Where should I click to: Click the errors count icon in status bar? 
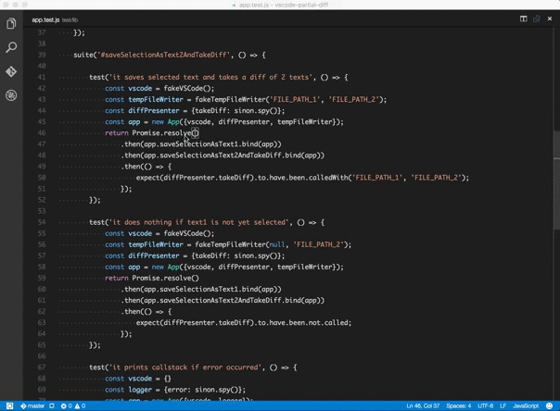(65, 405)
